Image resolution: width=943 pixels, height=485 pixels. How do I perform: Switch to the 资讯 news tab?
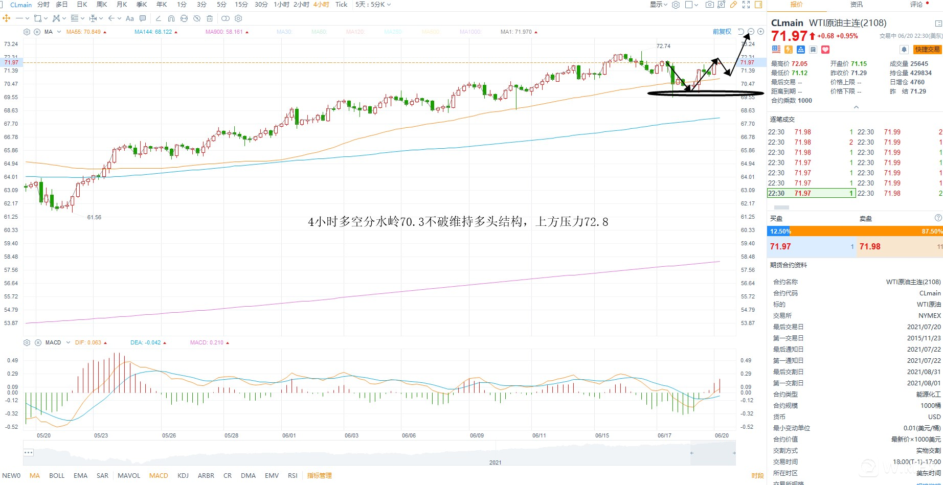(x=856, y=5)
